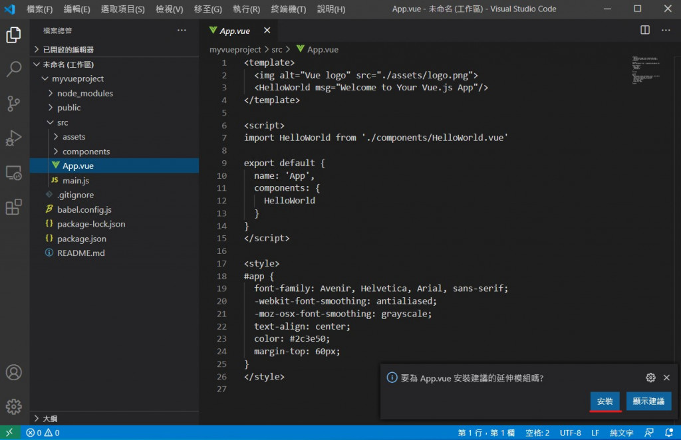The image size is (681, 440).
Task: Open the 執行(R) menu
Action: click(246, 9)
